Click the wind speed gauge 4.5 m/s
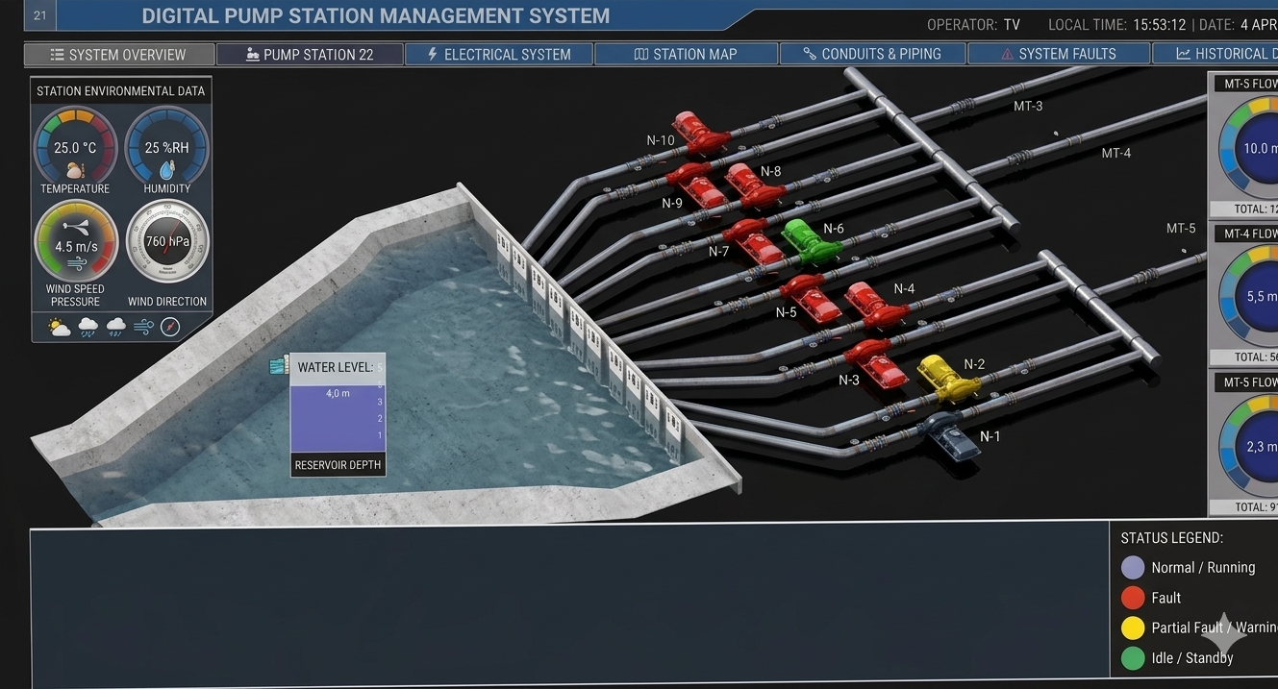 point(76,242)
